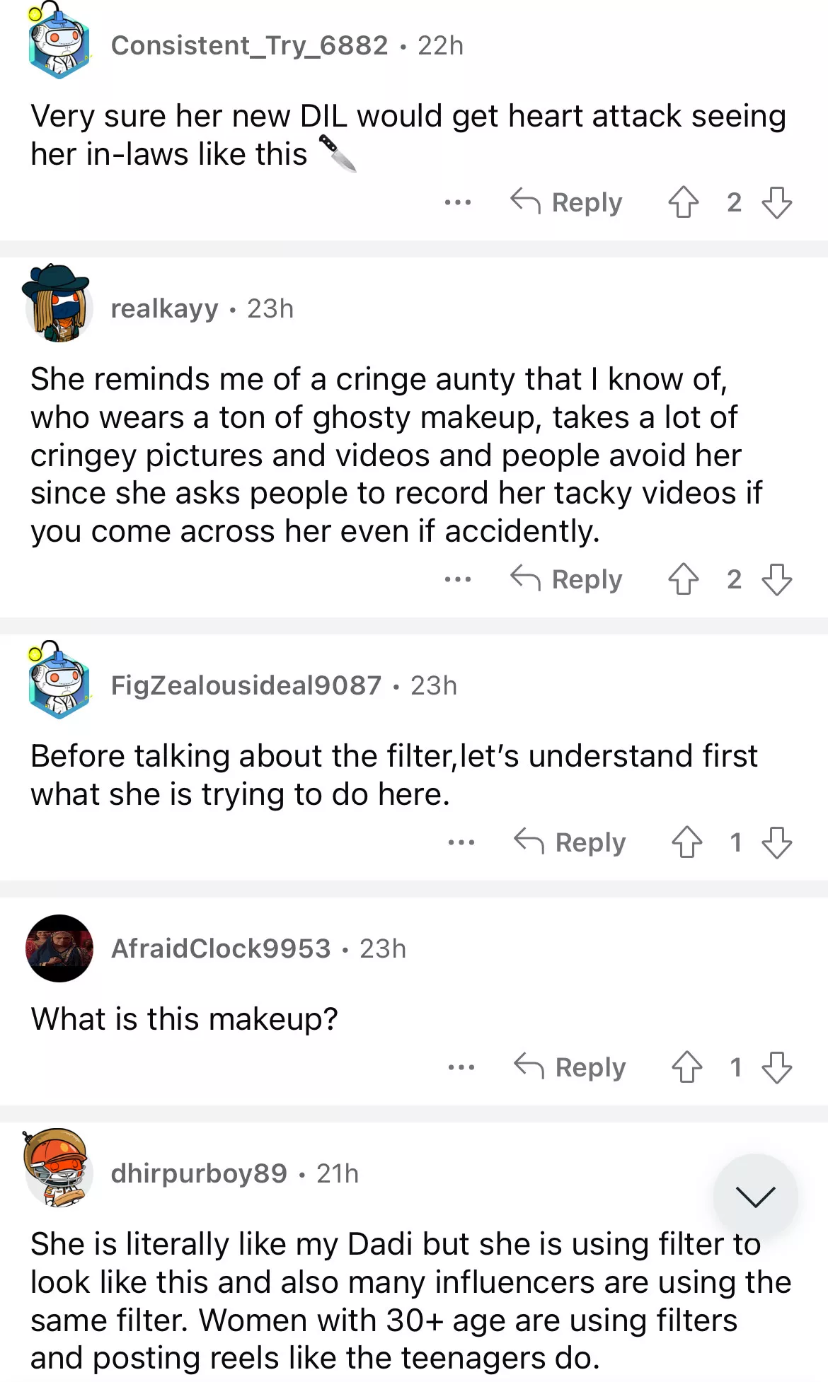828x1382 pixels.
Task: Downvote the "What is this makeup?" comment
Action: 776,1067
